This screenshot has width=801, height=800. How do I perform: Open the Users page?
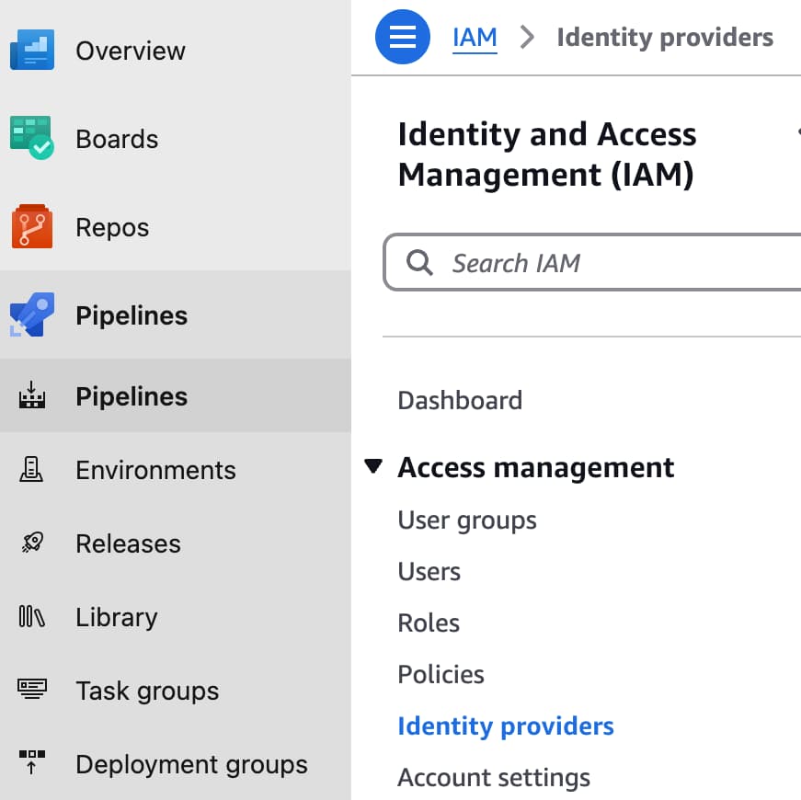(x=429, y=572)
